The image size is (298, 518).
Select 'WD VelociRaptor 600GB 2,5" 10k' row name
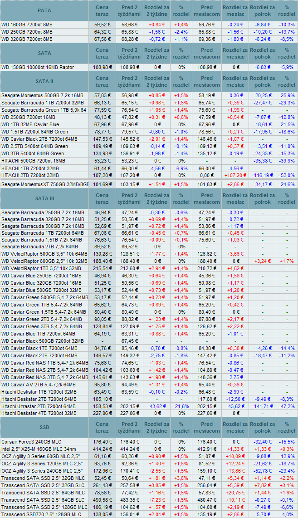pos(44,261)
